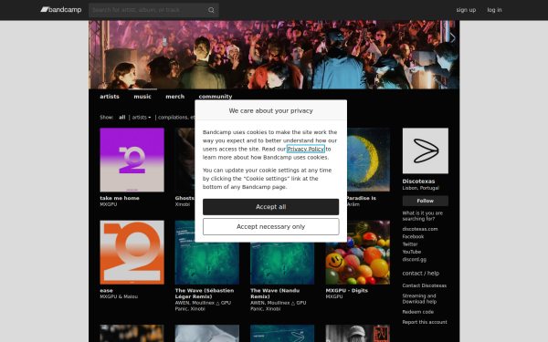Open Streaming and Download help
The image size is (548, 342).
click(419, 299)
